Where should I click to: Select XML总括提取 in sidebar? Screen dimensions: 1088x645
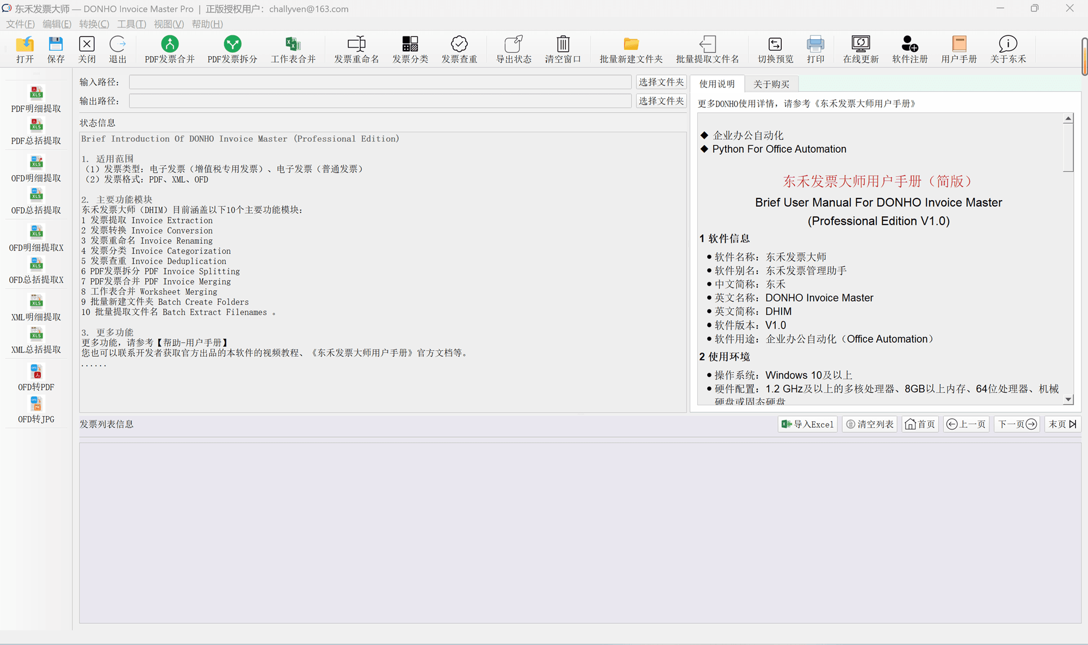36,340
